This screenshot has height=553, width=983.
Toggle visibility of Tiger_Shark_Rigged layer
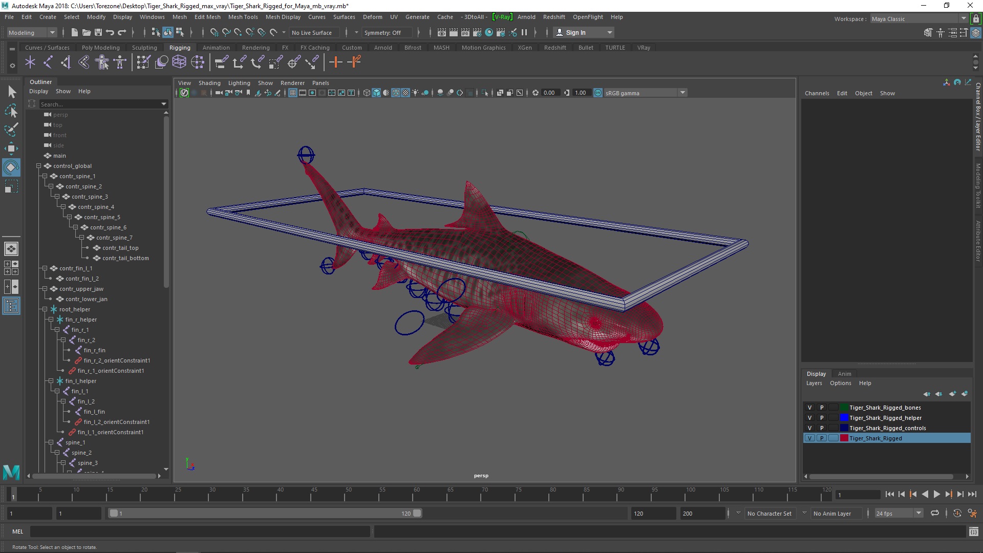tap(809, 438)
